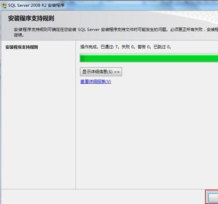218x204 pixels.
Task: Click the 安装程序支持规则 page heading
Action: tap(31, 18)
